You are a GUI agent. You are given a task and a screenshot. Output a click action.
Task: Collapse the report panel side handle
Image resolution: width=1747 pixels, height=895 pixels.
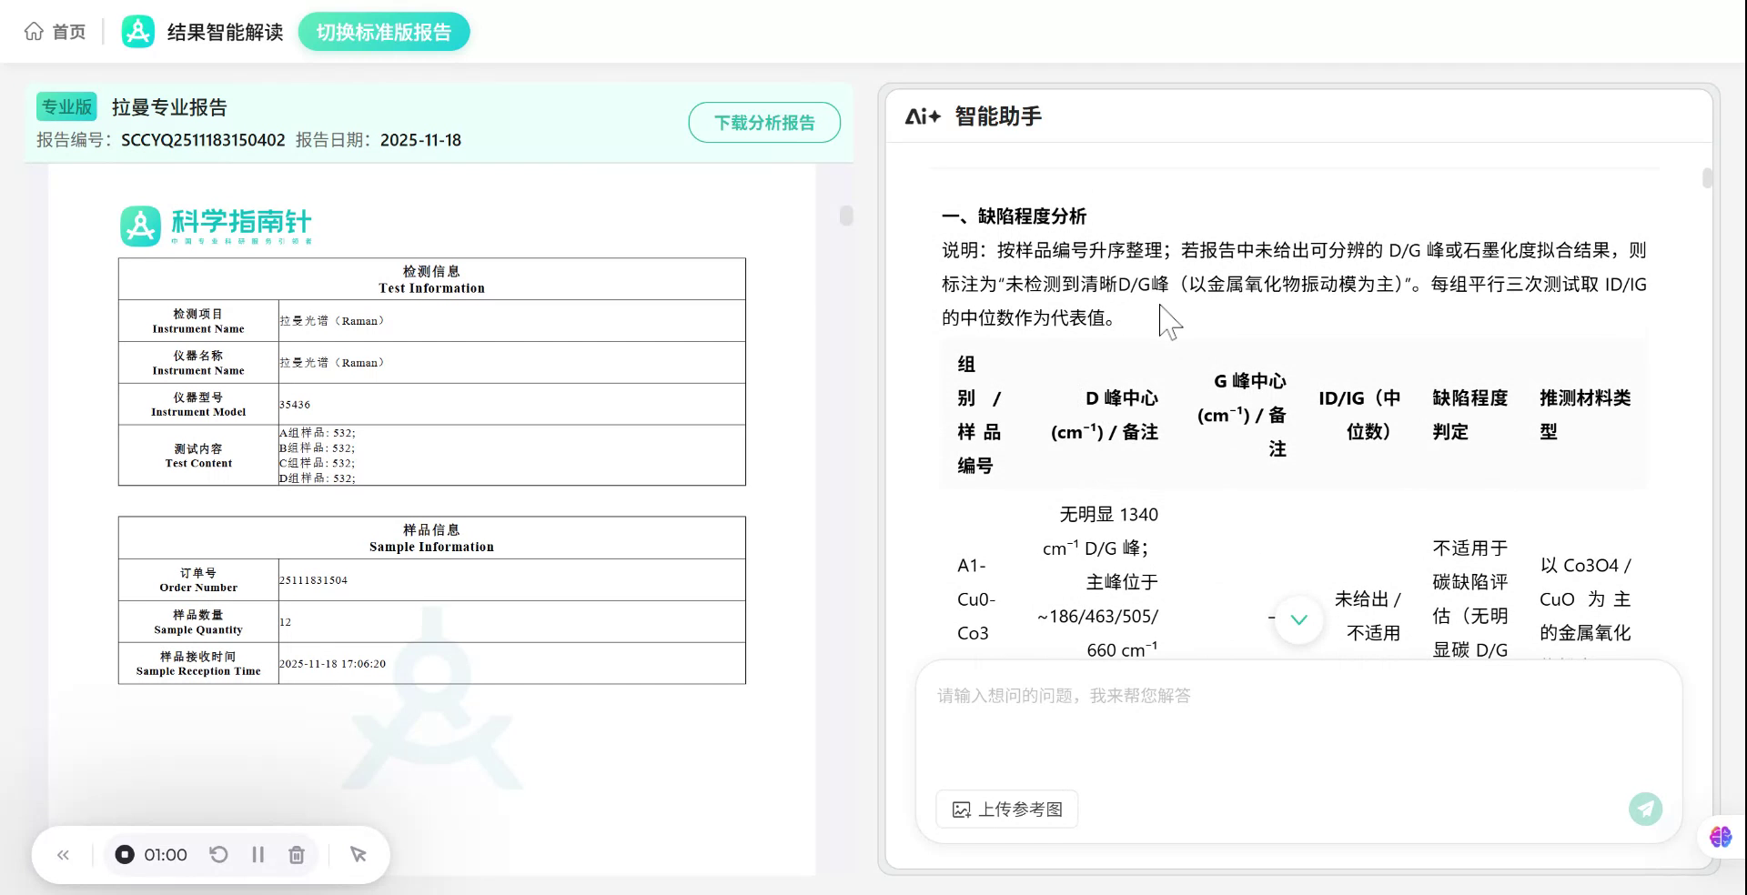(x=846, y=216)
